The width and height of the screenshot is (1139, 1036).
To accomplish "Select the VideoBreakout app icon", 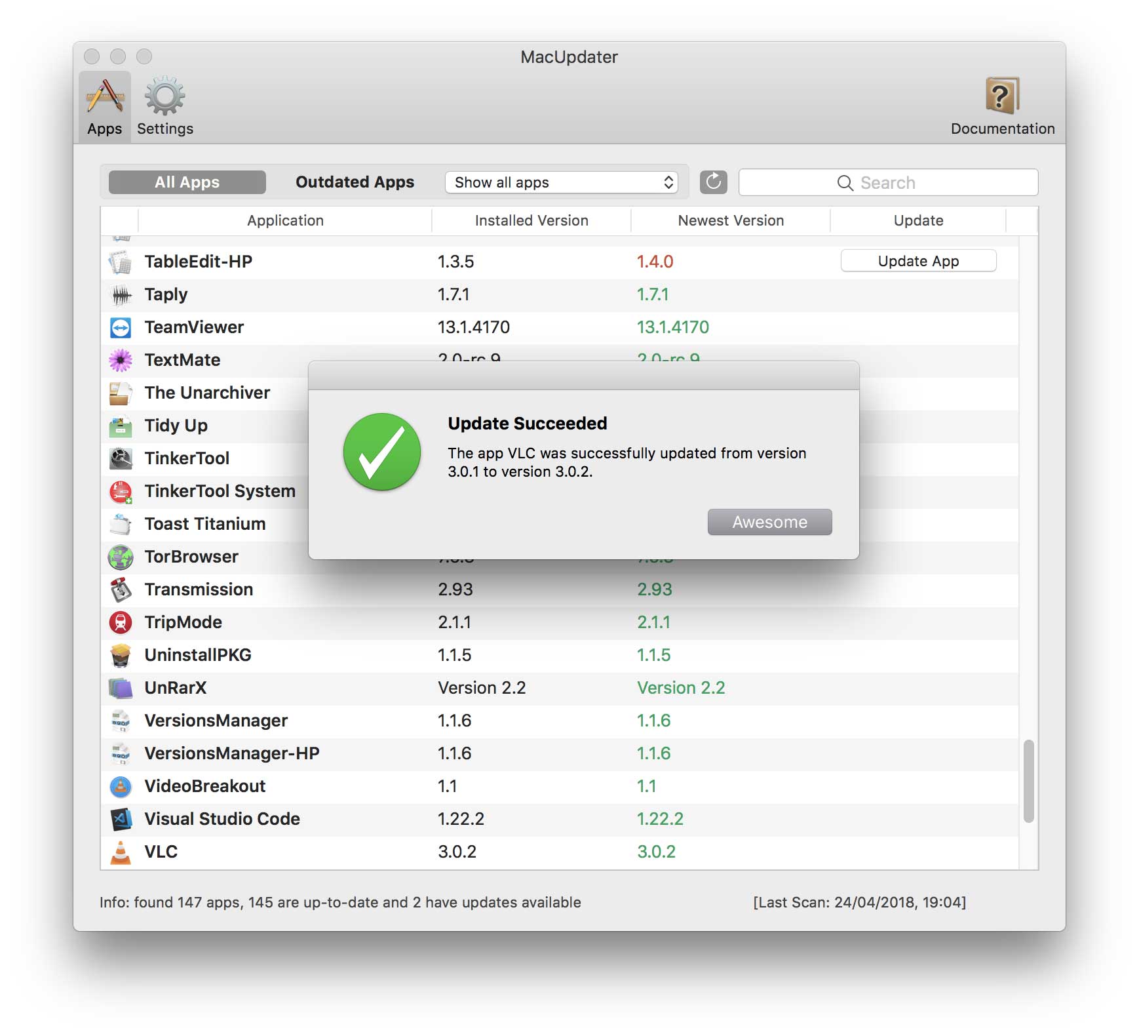I will click(x=121, y=786).
